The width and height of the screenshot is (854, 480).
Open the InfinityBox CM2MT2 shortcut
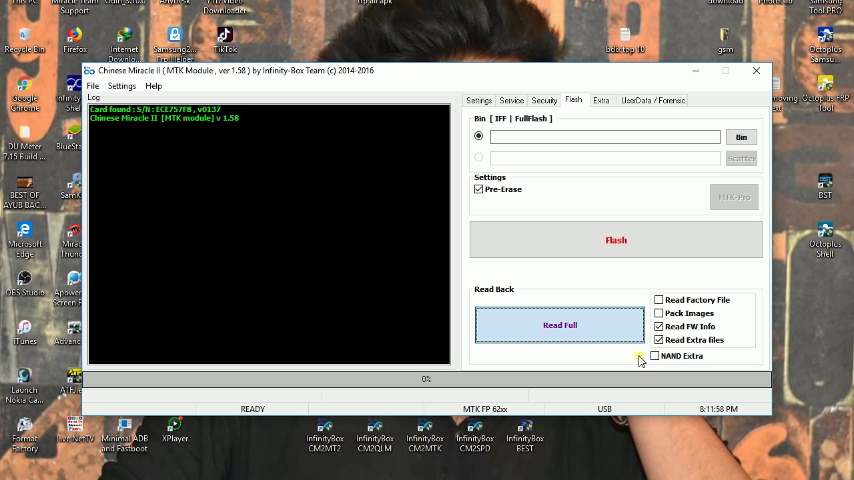point(325,435)
